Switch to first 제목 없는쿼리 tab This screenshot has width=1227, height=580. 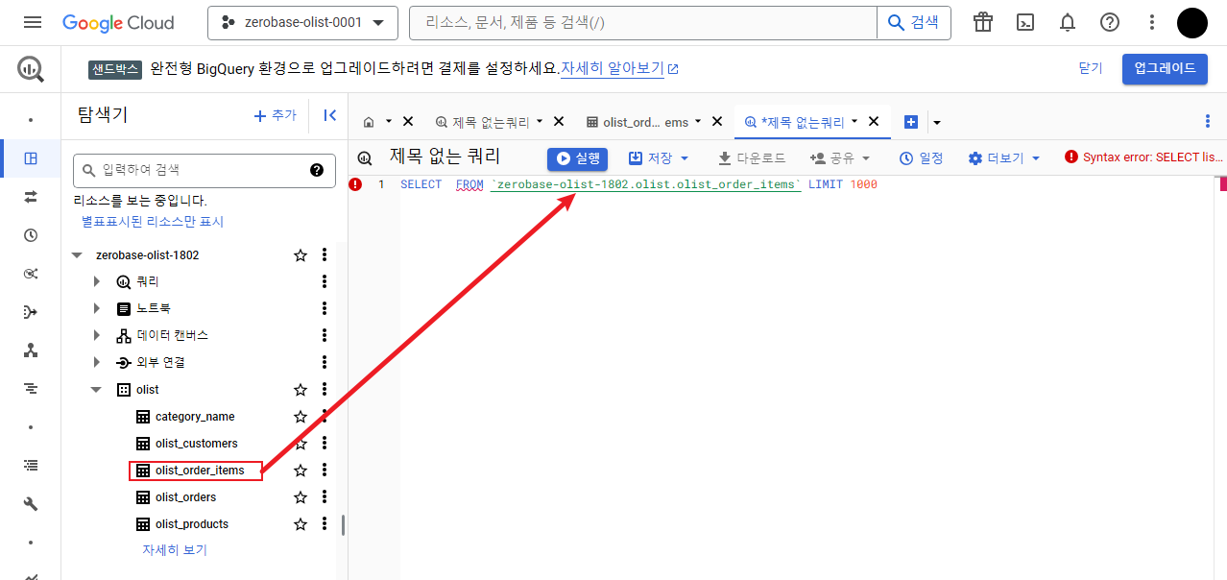(x=490, y=122)
